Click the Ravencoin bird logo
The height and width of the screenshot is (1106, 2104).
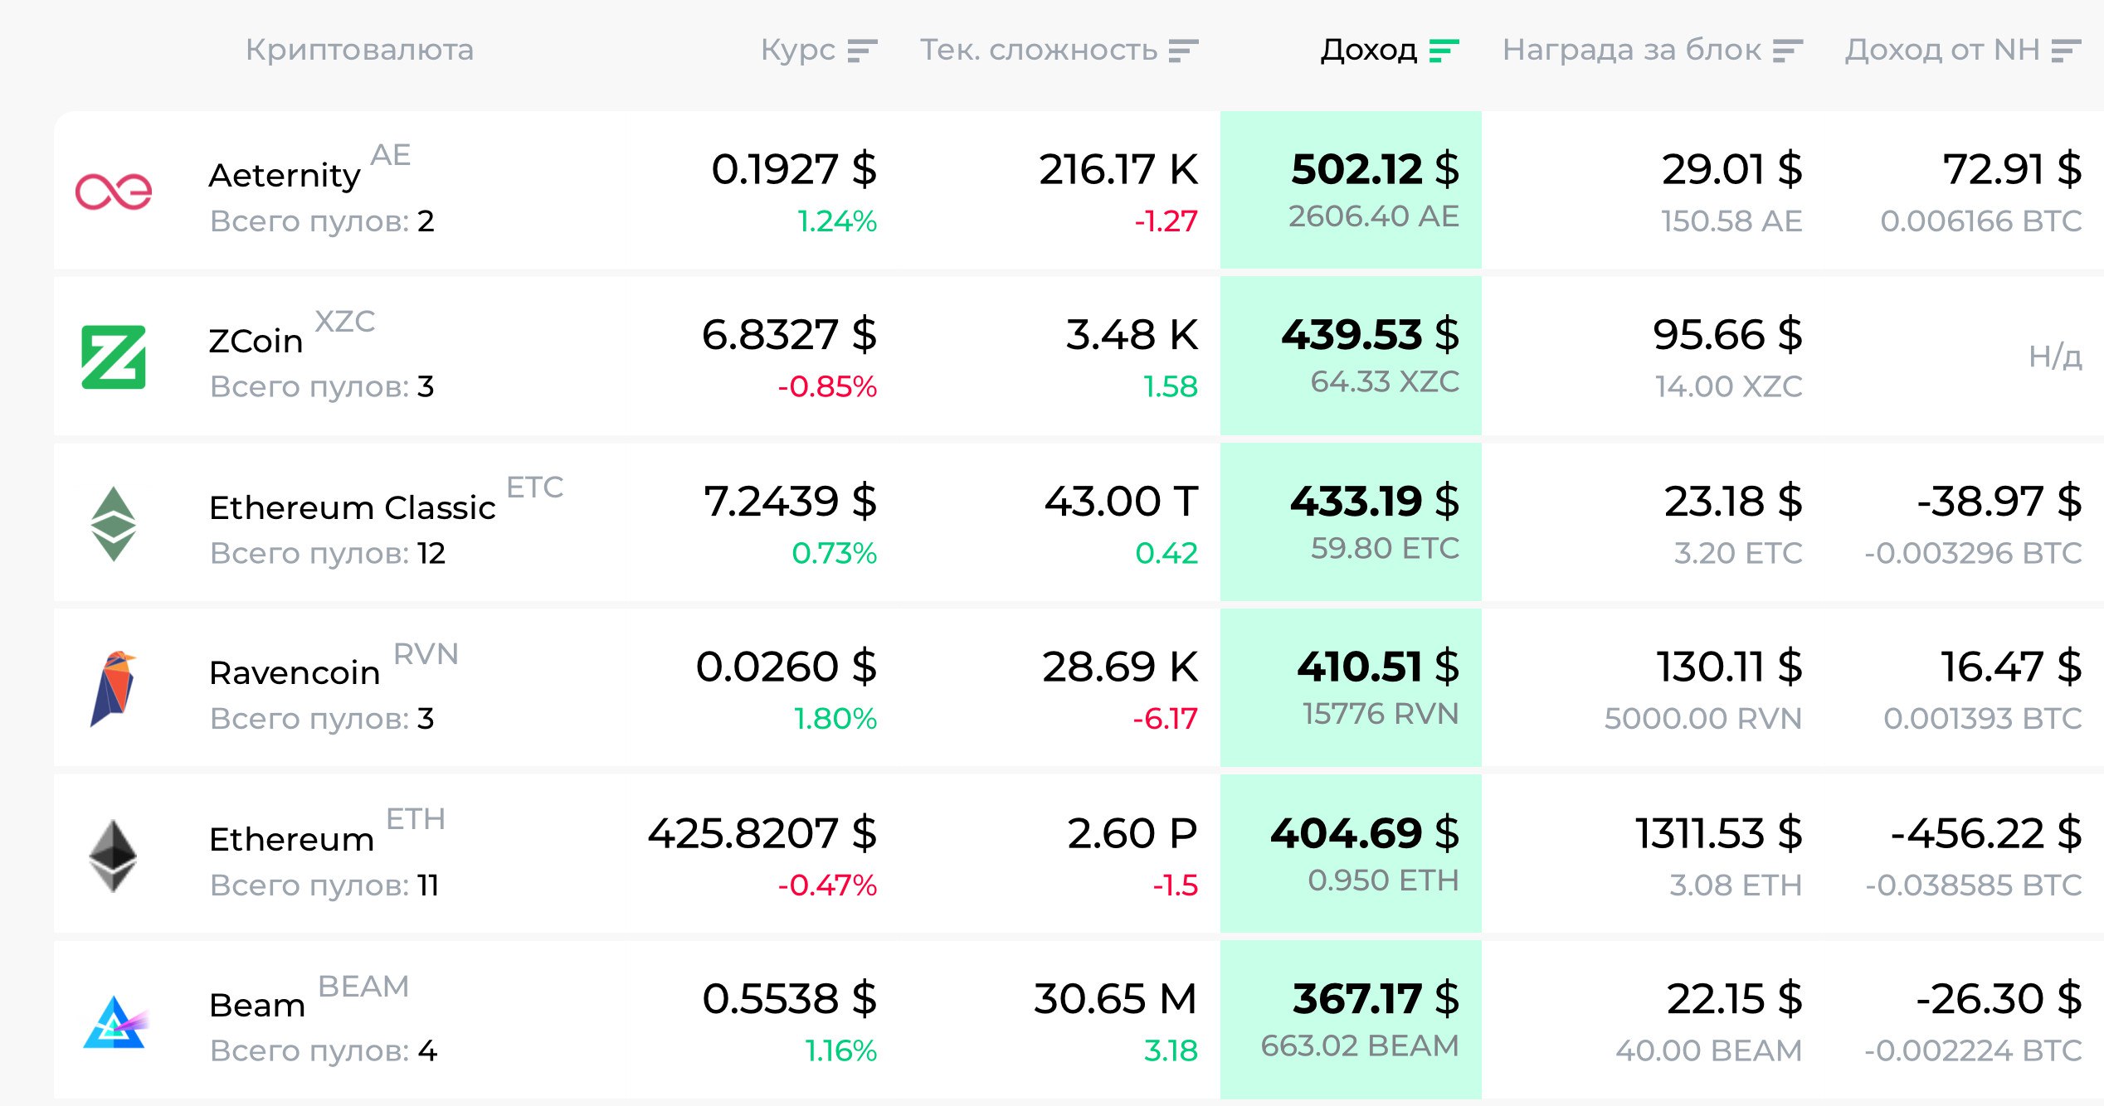pos(114,689)
